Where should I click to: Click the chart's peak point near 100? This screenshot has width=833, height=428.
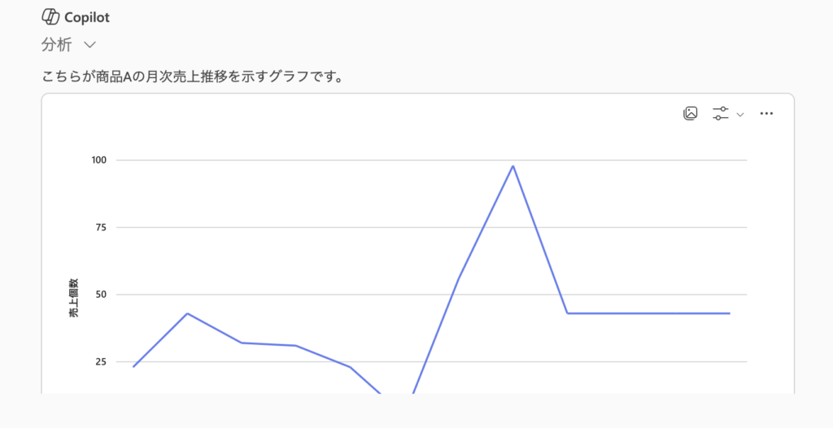(512, 166)
